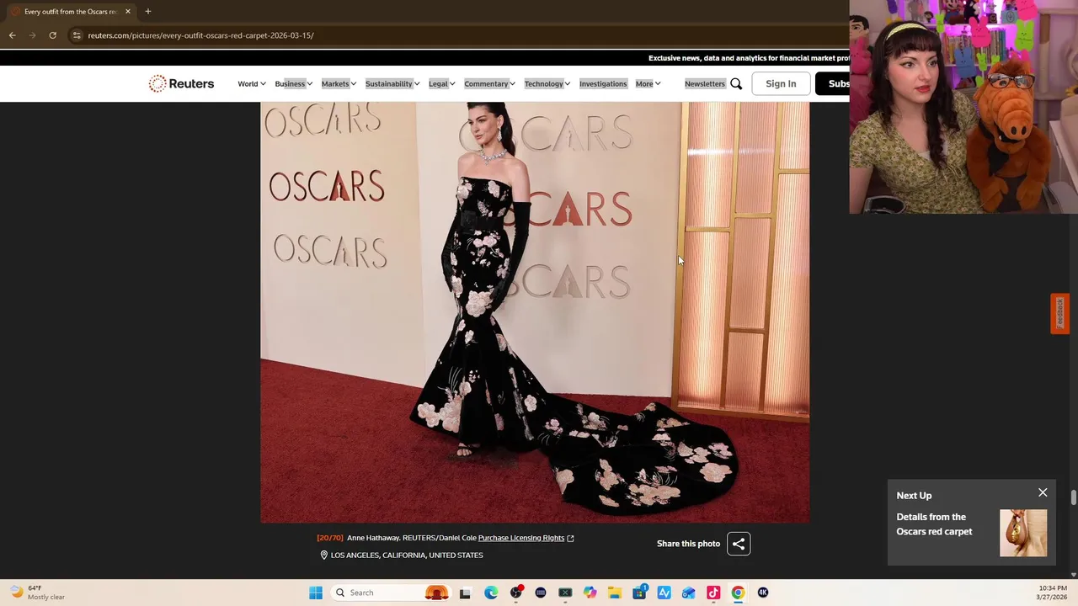Click the browser address bar URL

(200, 35)
